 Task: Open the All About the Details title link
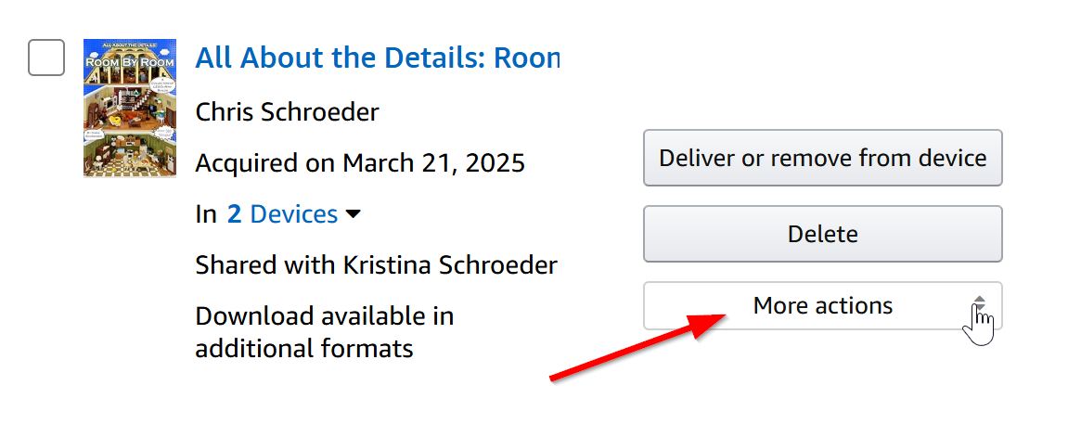pos(377,58)
